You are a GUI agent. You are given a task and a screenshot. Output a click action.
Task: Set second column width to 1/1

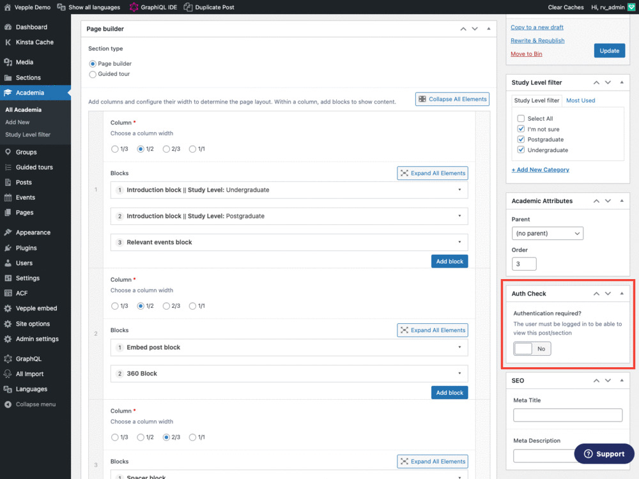tap(192, 306)
